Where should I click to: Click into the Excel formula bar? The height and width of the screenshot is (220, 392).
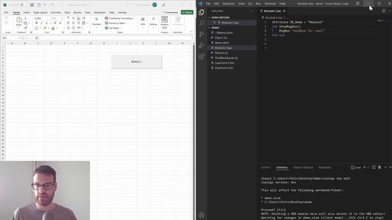pyautogui.click(x=115, y=38)
